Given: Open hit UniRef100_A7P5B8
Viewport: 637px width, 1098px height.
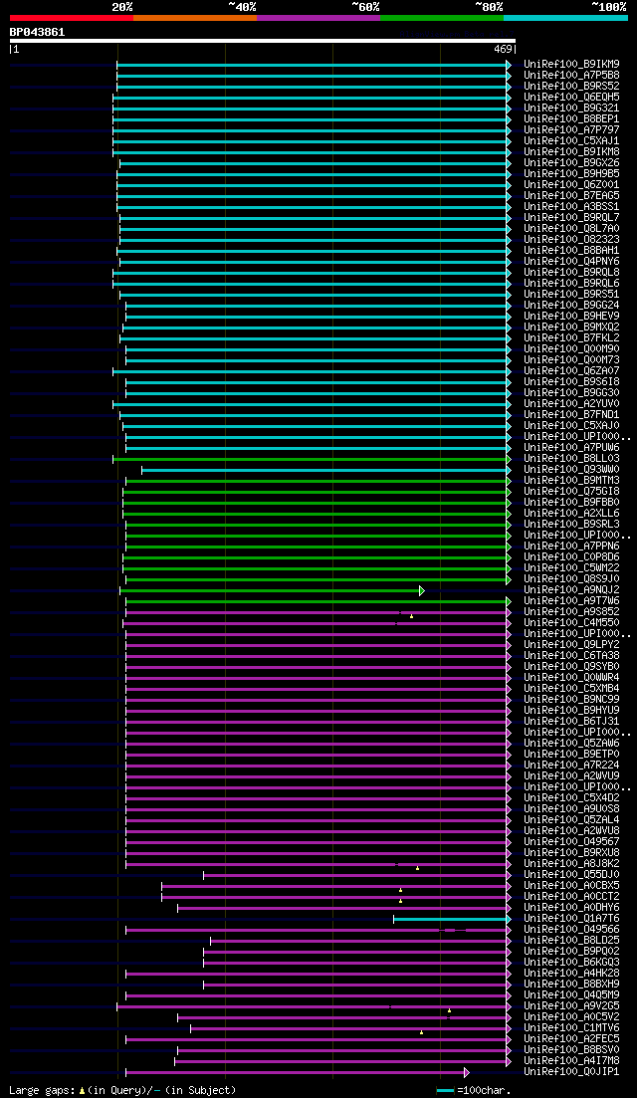Looking at the screenshot, I should coord(571,75).
